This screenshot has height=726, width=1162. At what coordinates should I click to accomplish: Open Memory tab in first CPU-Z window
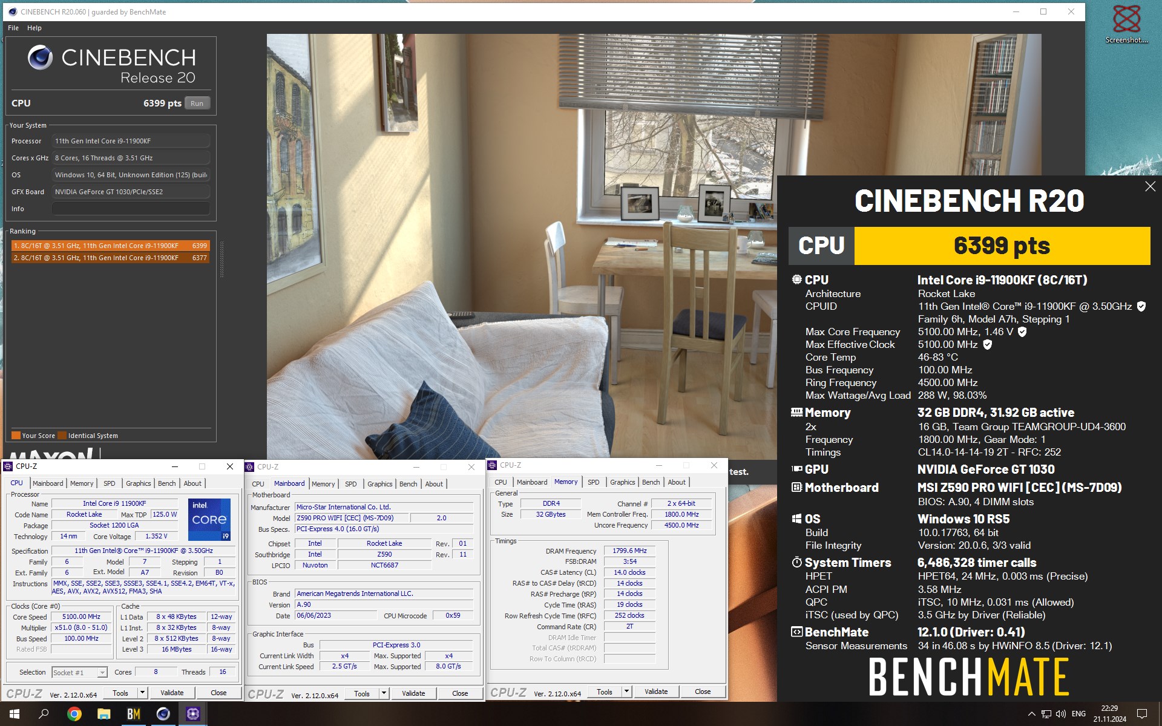(x=82, y=483)
